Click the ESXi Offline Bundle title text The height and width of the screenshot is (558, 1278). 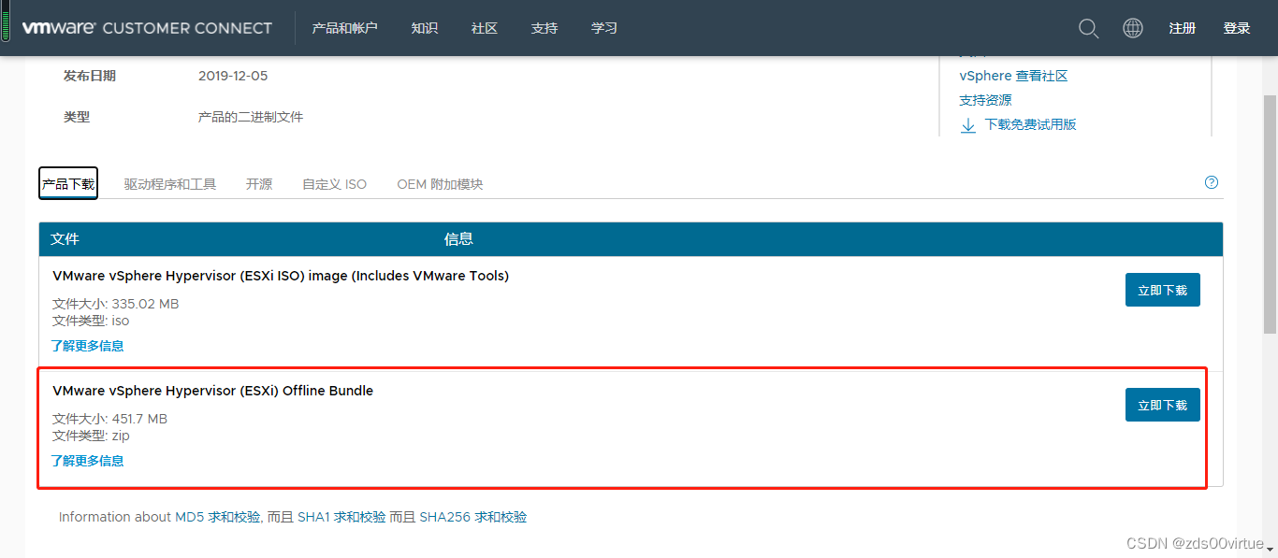(x=213, y=391)
